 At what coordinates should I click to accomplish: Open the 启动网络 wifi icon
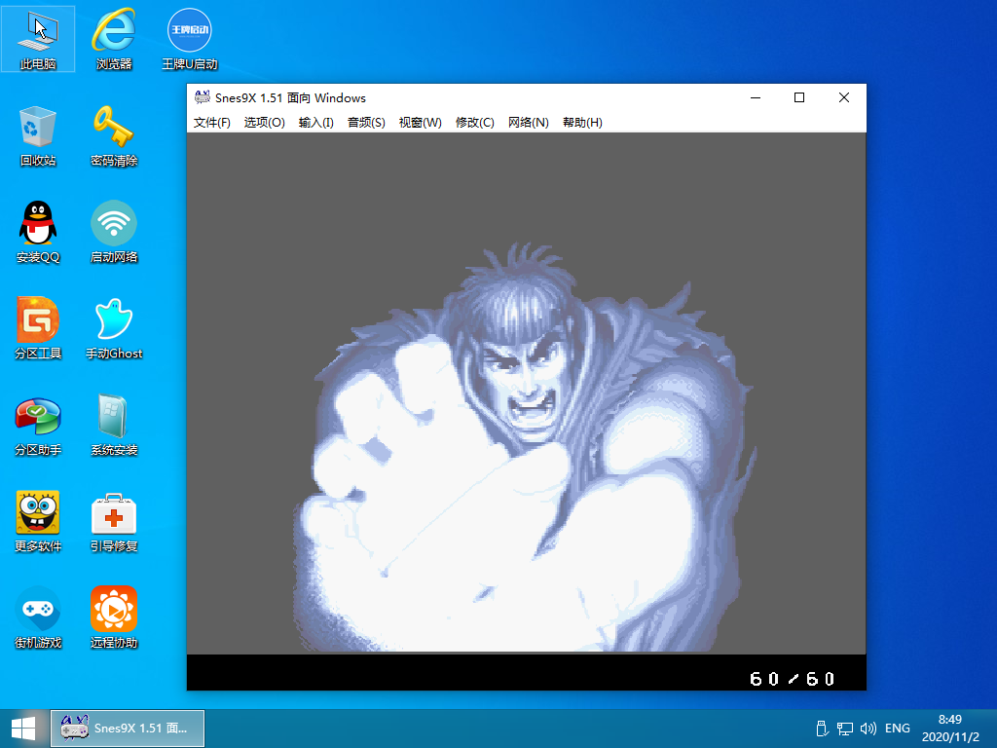tap(114, 233)
